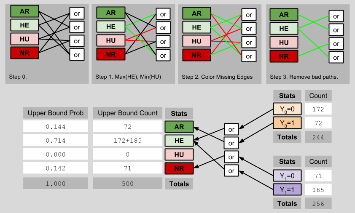Image resolution: width=355 pixels, height=213 pixels.
Task: Click the Upper Bound Count column header
Action: click(127, 113)
